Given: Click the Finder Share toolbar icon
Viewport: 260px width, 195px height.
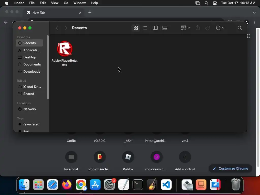Looking at the screenshot, I should pos(198,28).
